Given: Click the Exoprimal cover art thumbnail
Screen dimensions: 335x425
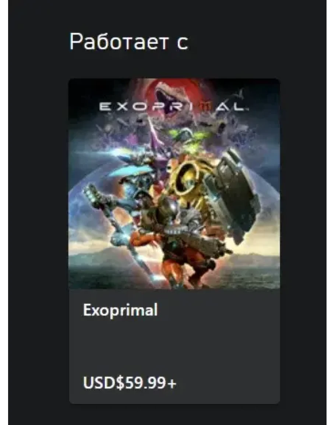Looking at the screenshot, I should (x=174, y=184).
